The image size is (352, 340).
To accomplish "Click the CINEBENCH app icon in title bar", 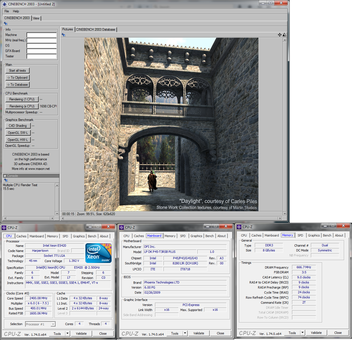I will (4, 4).
